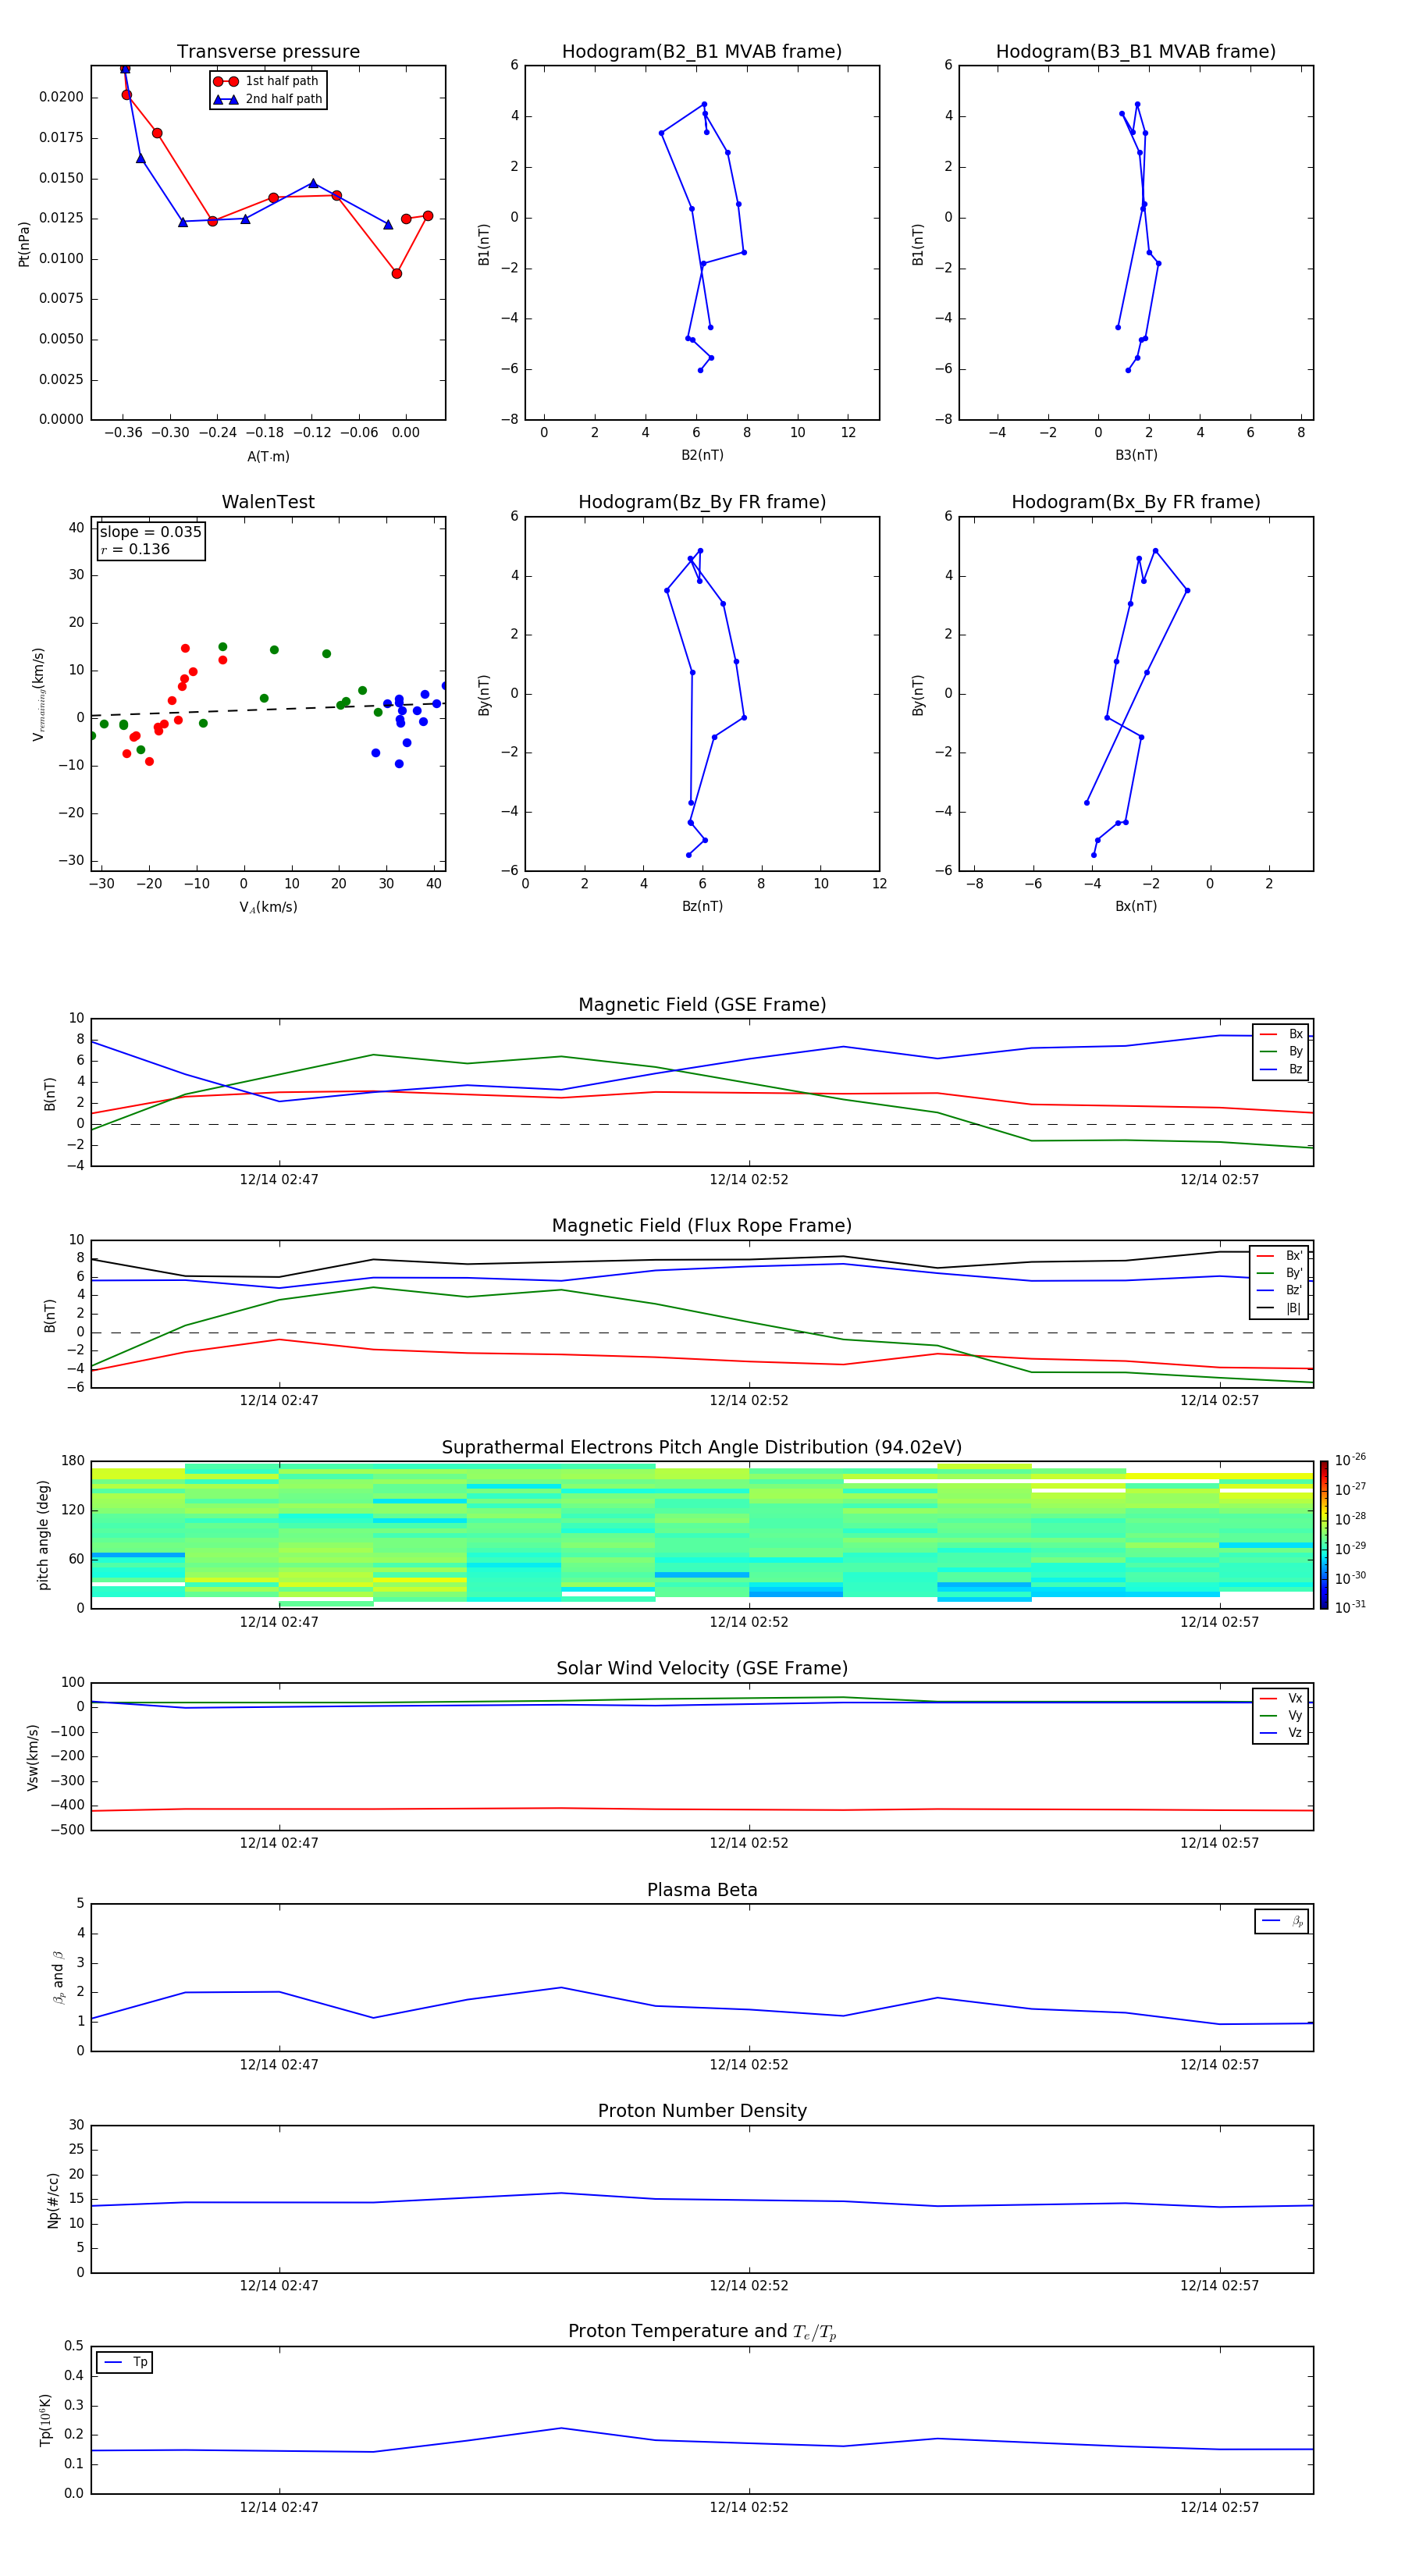The height and width of the screenshot is (2576, 1405).
Task: Click '1st half path' legend entry
Action: [266, 81]
